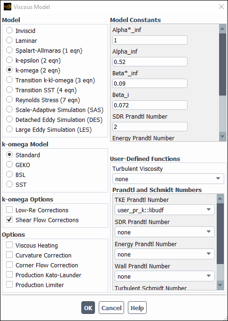Enable Curvature Correction option
This screenshot has width=228, height=321.
tap(9, 255)
